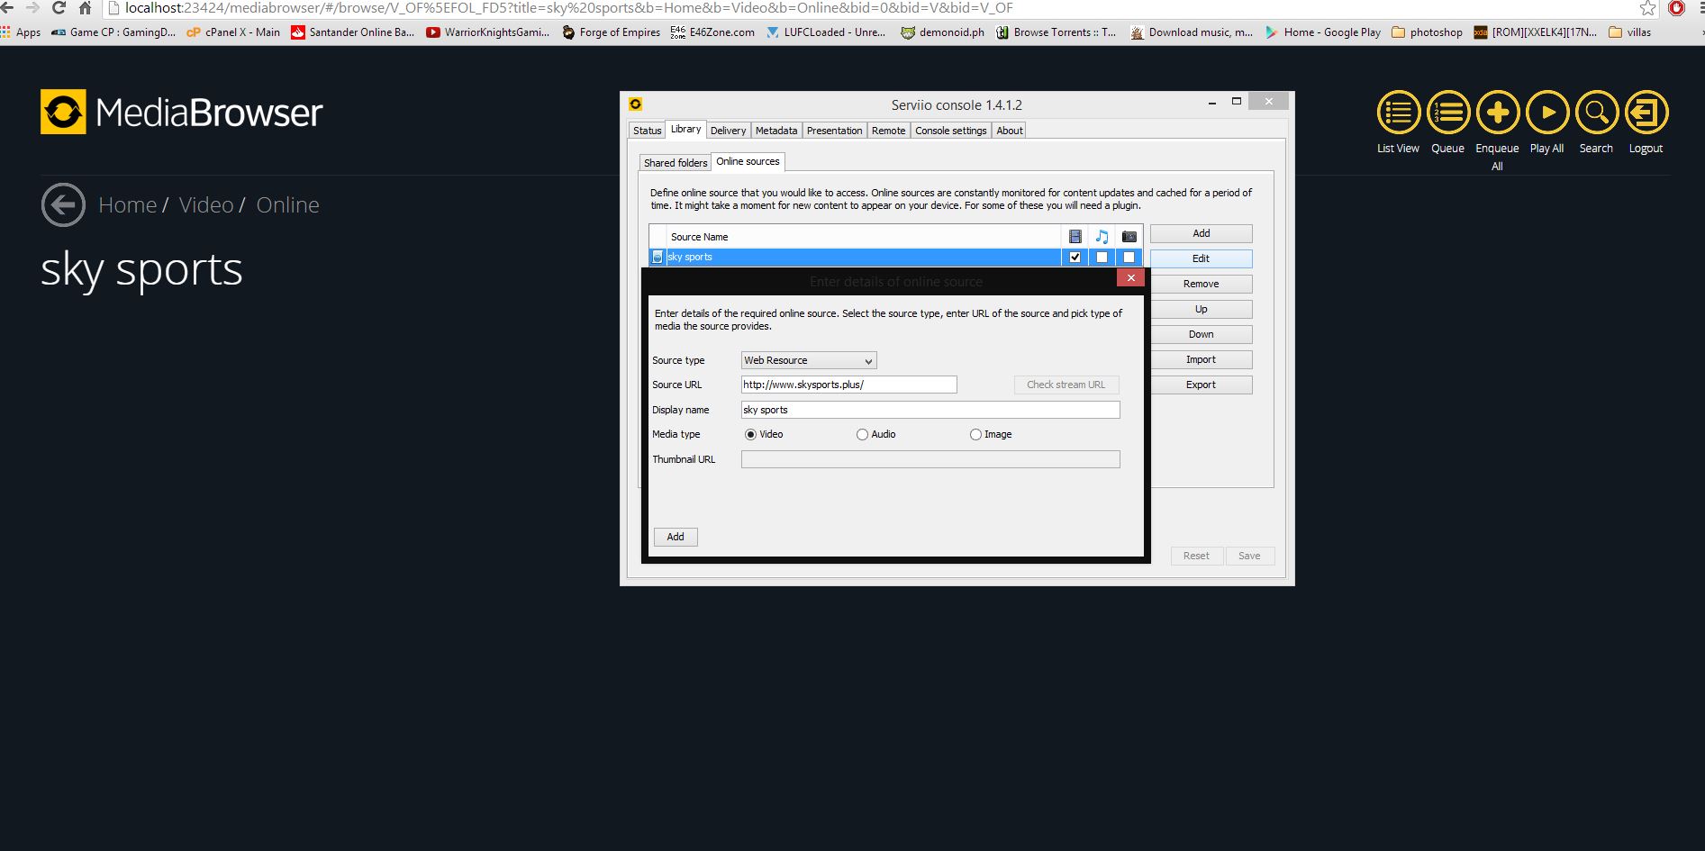Open the Apps bookmarks shortcut

click(21, 32)
